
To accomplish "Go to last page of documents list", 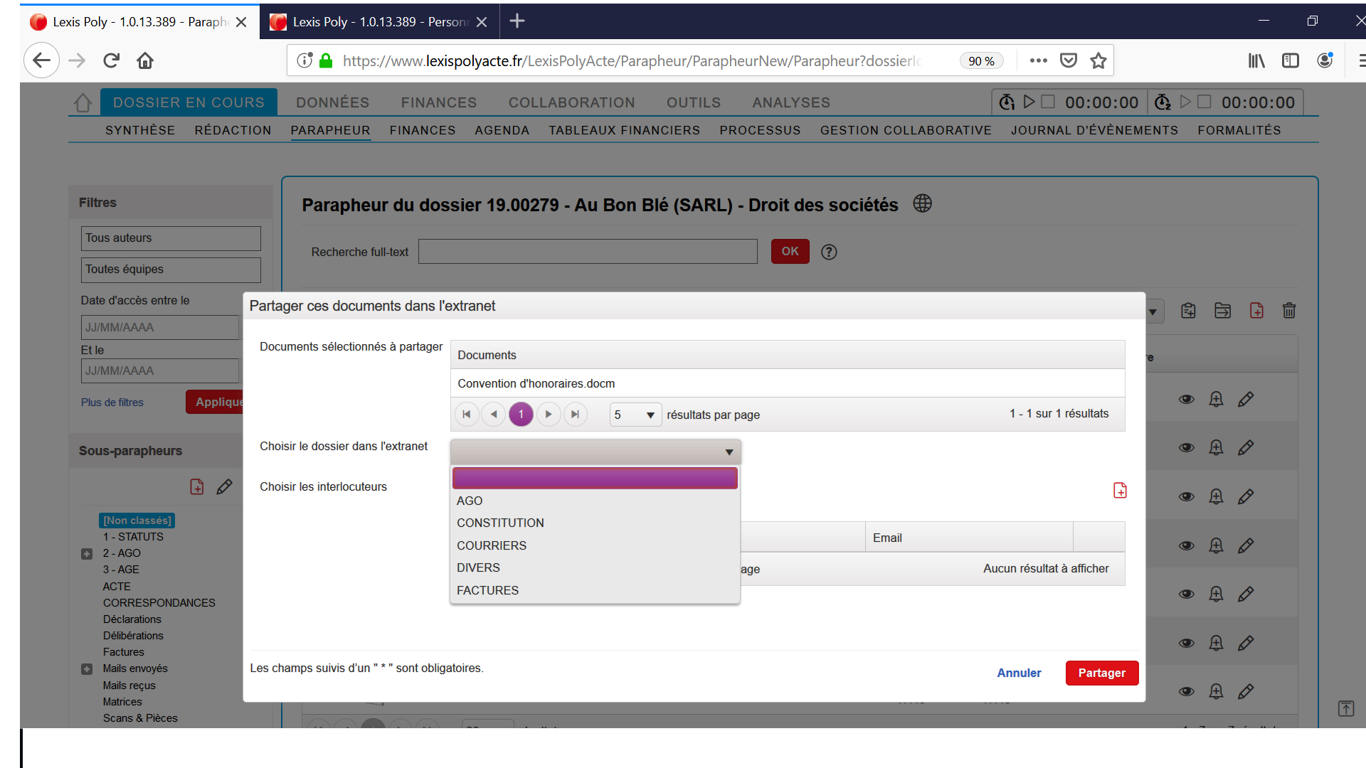I will pos(576,415).
